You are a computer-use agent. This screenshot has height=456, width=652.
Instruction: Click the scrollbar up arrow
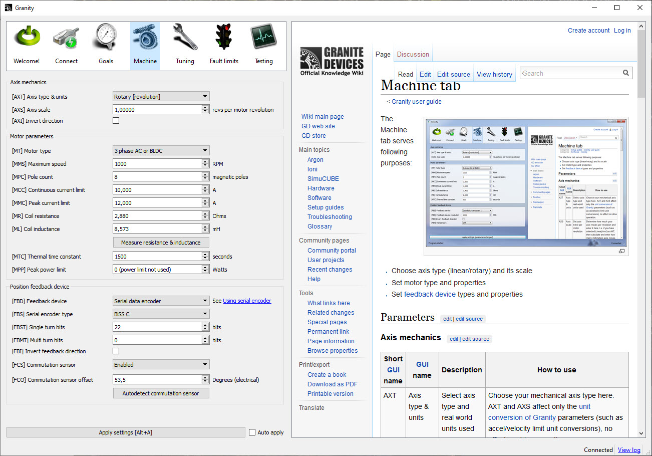coord(641,26)
